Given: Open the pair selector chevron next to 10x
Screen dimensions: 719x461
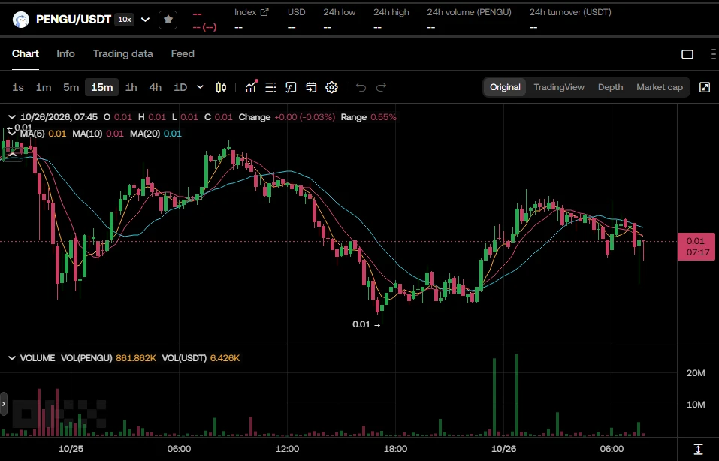Looking at the screenshot, I should pyautogui.click(x=145, y=20).
